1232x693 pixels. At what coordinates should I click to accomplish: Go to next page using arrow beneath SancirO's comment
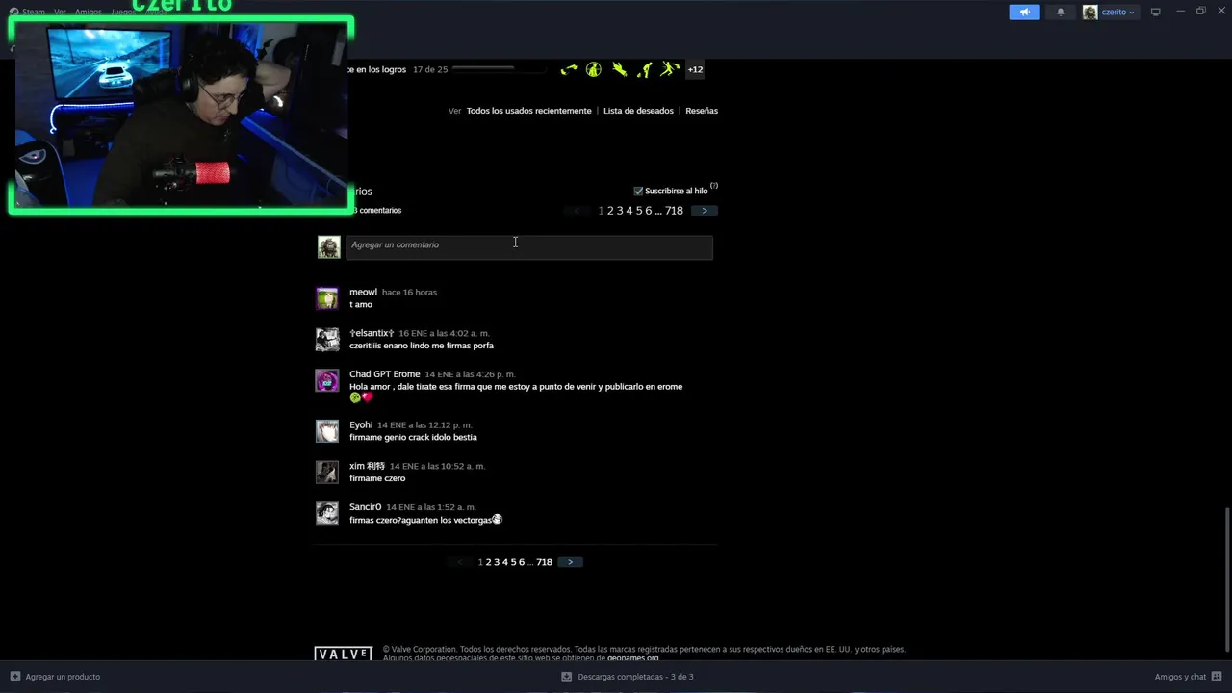pyautogui.click(x=570, y=562)
